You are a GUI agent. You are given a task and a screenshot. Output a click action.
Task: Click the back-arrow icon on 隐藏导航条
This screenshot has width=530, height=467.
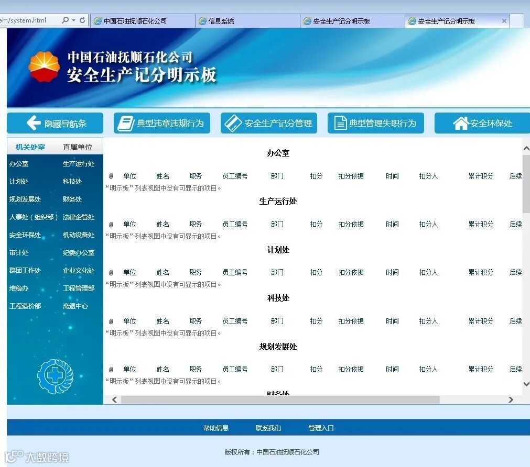point(34,123)
